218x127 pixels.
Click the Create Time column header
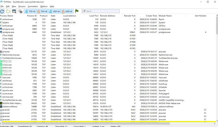[x=151, y=16]
